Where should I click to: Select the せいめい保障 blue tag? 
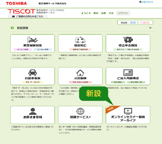click(x=43, y=50)
